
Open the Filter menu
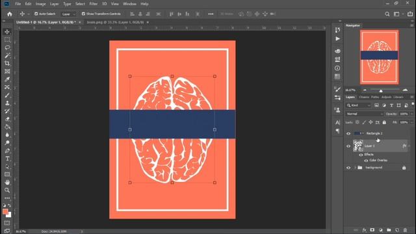93,4
